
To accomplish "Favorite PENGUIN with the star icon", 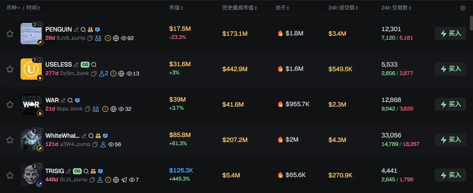I will (10, 34).
